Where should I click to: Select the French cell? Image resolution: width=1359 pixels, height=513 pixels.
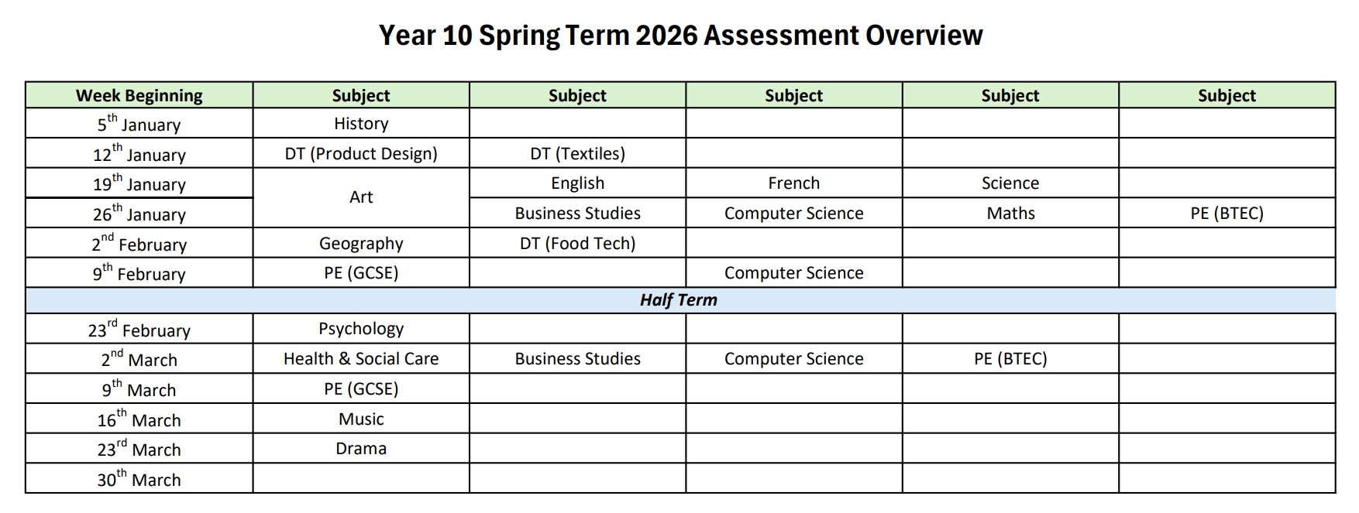[x=793, y=183]
